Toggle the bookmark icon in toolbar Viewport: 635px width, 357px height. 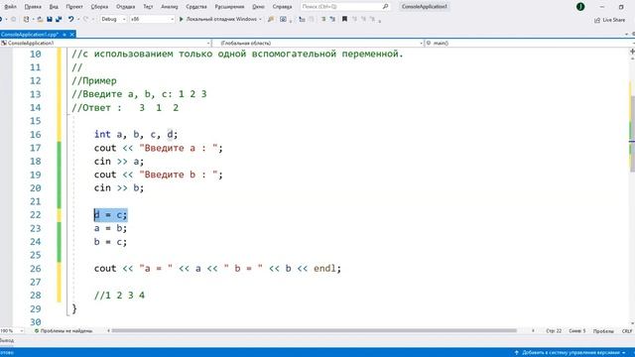tap(344, 19)
